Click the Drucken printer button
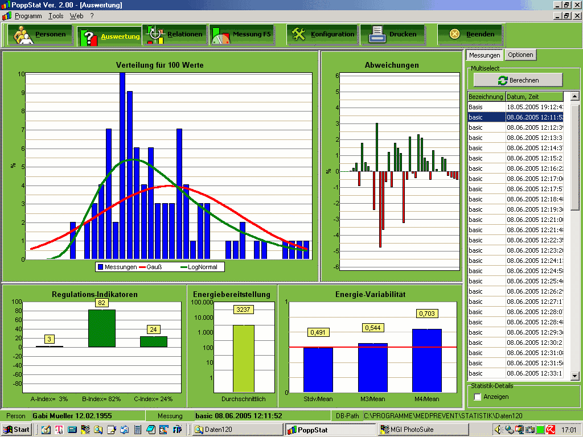 pos(393,35)
